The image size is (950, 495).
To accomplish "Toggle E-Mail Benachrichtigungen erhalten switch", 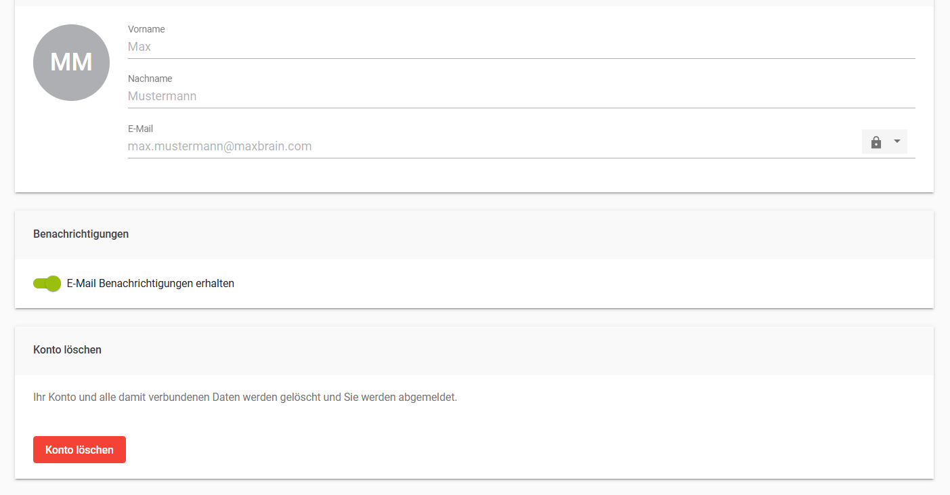I will coord(47,284).
